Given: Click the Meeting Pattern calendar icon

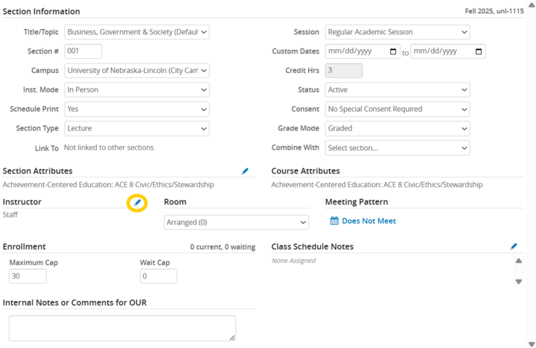Looking at the screenshot, I should pyautogui.click(x=334, y=221).
